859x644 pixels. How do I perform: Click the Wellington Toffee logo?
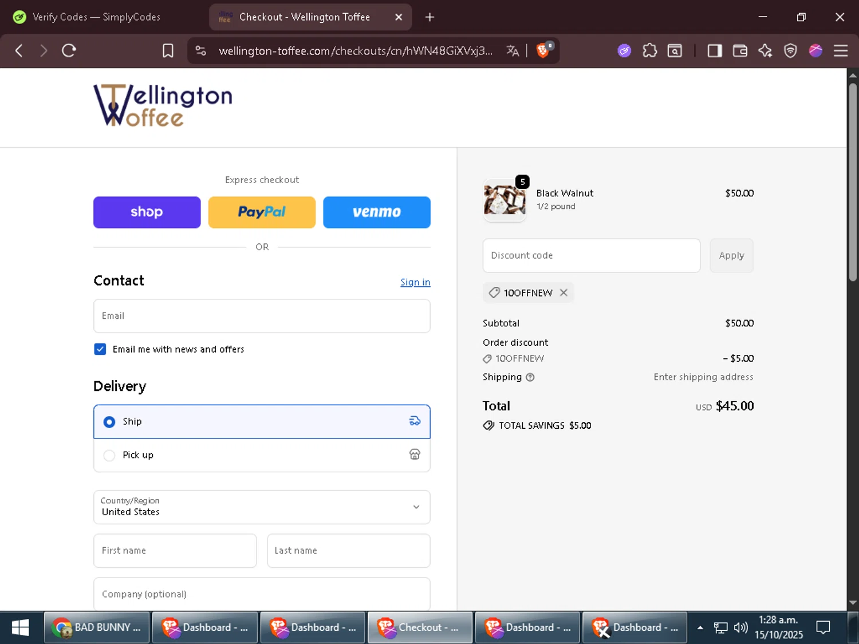pyautogui.click(x=163, y=105)
